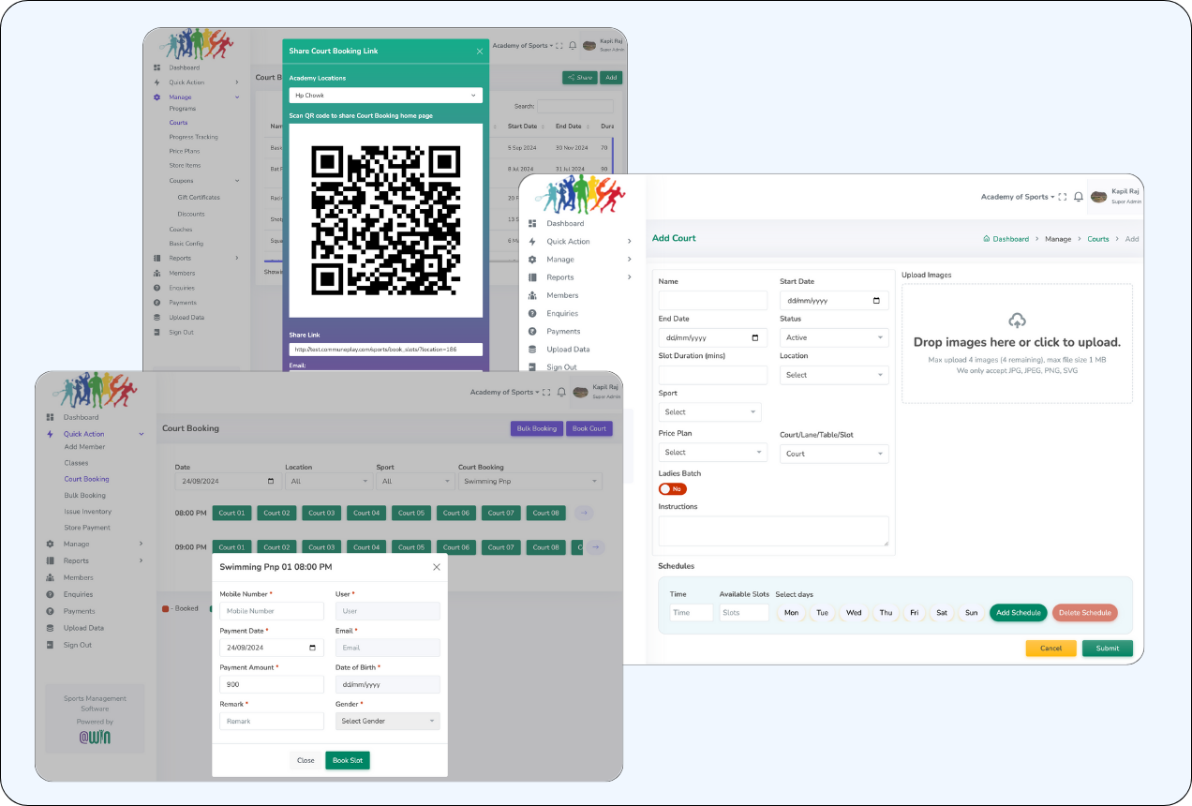The height and width of the screenshot is (806, 1192).
Task: Open Add Member under Quick Action
Action: [x=84, y=447]
